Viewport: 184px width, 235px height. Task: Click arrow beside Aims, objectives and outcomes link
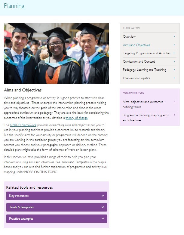coord(174,102)
